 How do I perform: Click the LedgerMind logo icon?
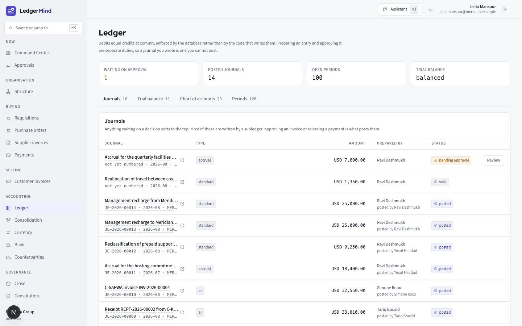click(x=11, y=11)
